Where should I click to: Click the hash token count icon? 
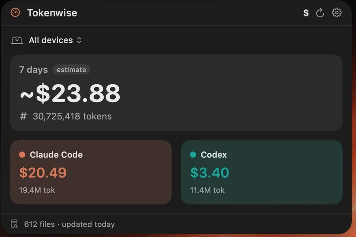(23, 116)
